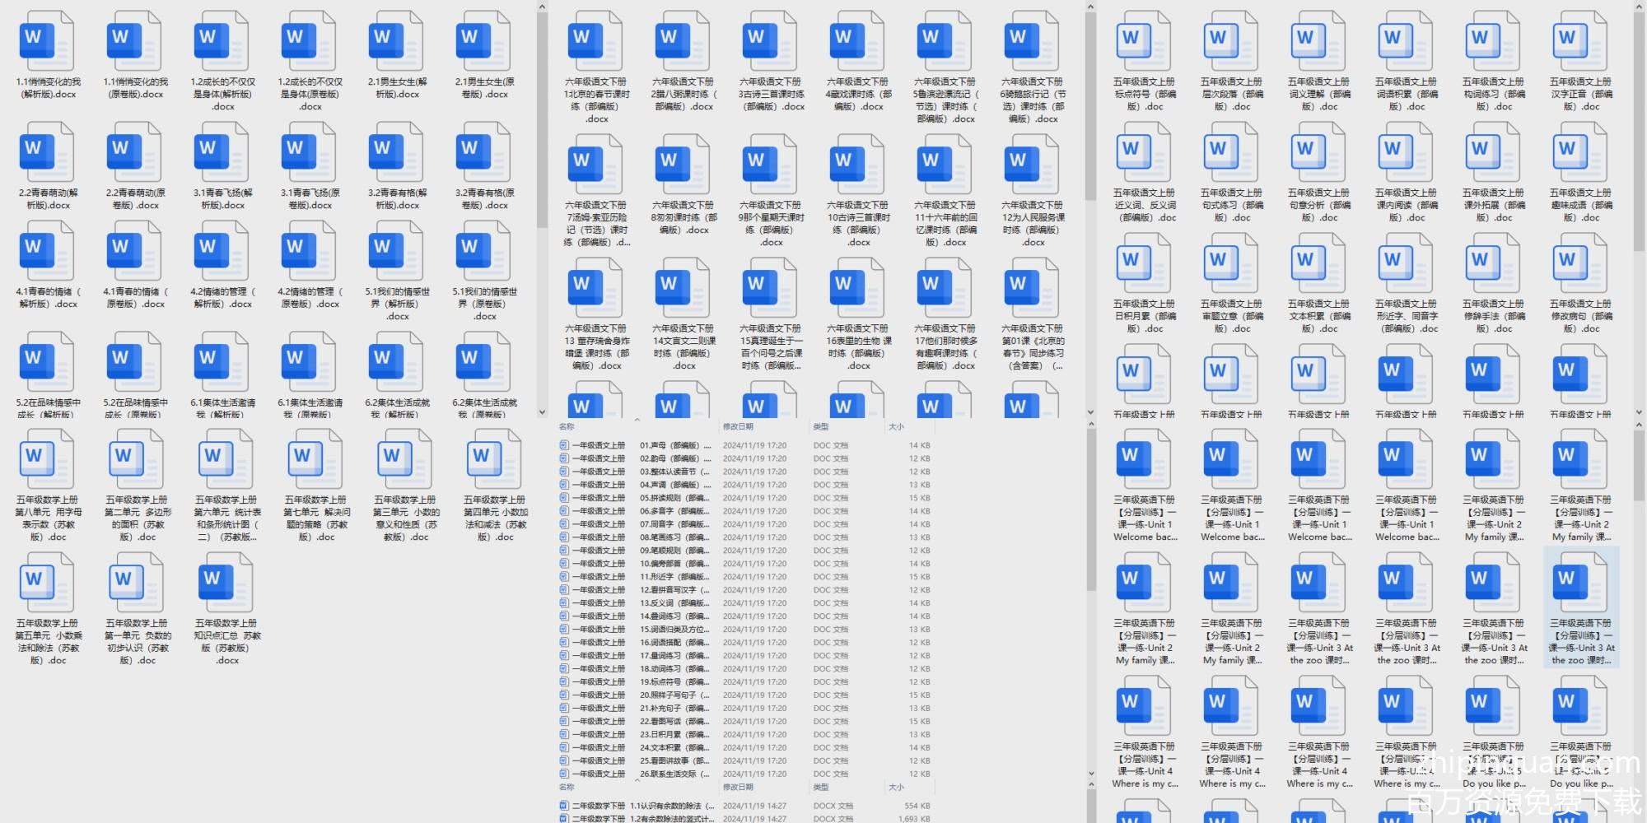Sort by 修改日期 header above 一年级语文上册 files
Screen dimensions: 1647x823
738,426
